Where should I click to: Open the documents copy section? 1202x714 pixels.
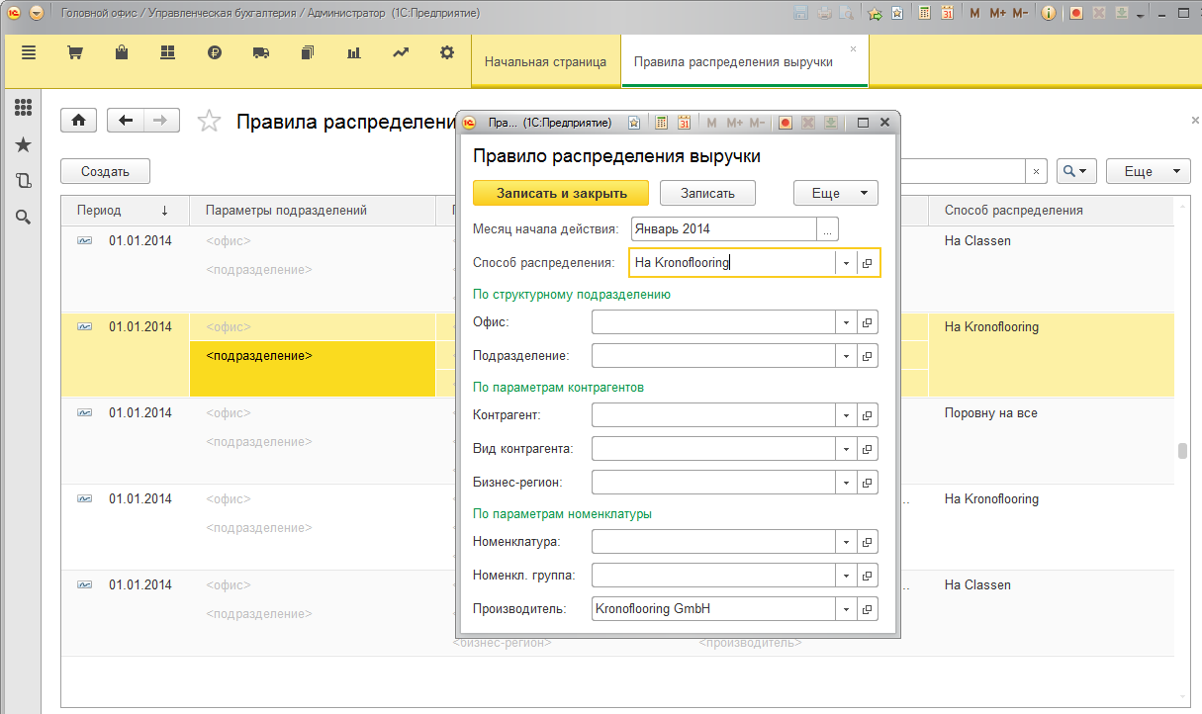(x=308, y=53)
